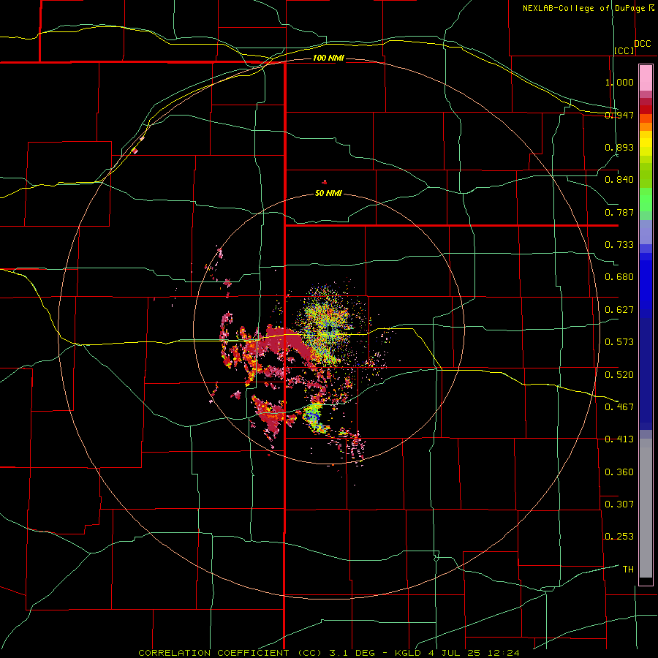Click the 0.253 scale value
Image resolution: width=658 pixels, height=658 pixels.
pos(619,537)
